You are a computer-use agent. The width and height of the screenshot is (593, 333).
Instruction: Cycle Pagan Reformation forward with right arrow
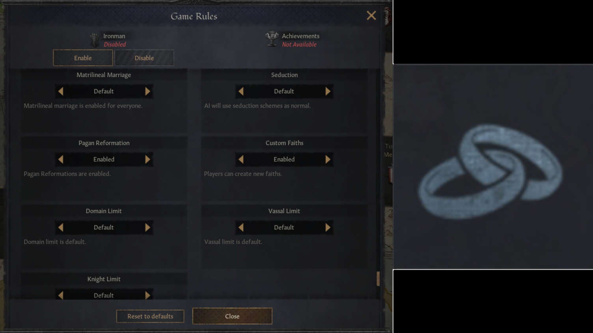(x=147, y=159)
